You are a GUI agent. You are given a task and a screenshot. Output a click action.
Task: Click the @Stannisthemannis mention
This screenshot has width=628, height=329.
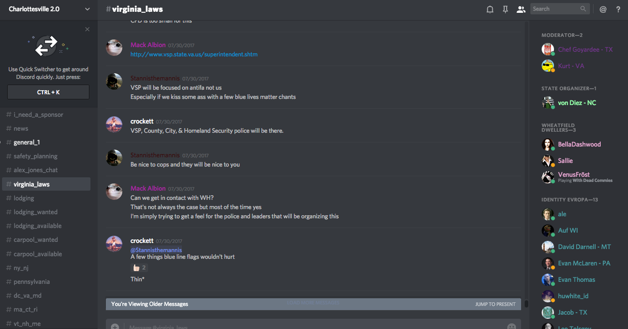[x=156, y=250]
